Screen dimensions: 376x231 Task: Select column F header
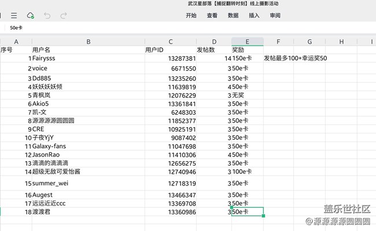tap(278, 42)
